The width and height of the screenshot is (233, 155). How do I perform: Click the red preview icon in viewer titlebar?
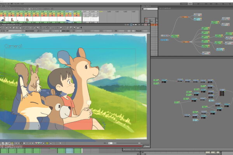pos(146,25)
